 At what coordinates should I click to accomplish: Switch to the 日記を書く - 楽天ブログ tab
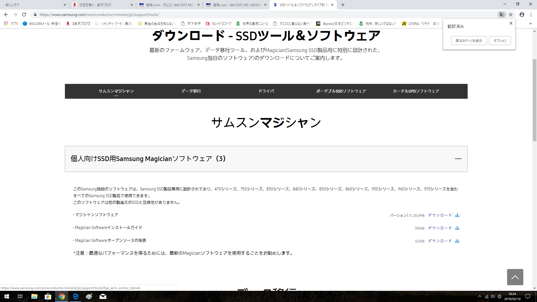(x=103, y=5)
